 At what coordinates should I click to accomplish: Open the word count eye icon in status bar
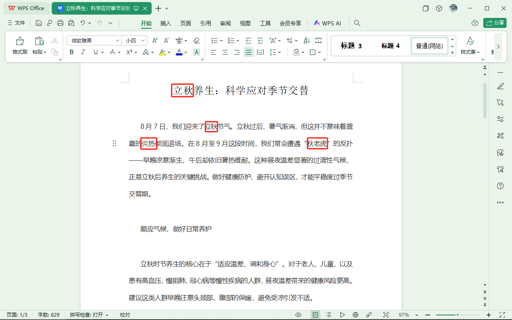(x=298, y=315)
